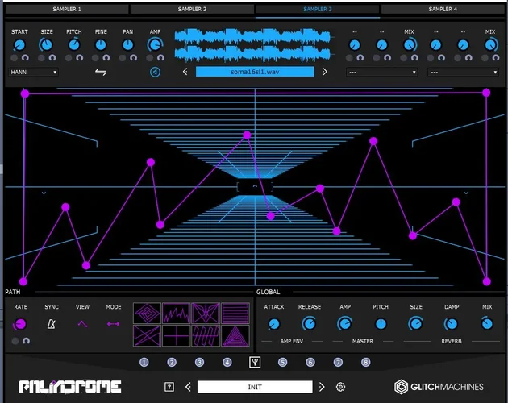Image resolution: width=508 pixels, height=403 pixels.
Task: Toggle the reverse playback circle icon
Action: (x=155, y=72)
